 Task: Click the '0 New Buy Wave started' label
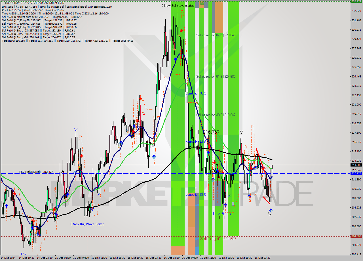[87, 224]
